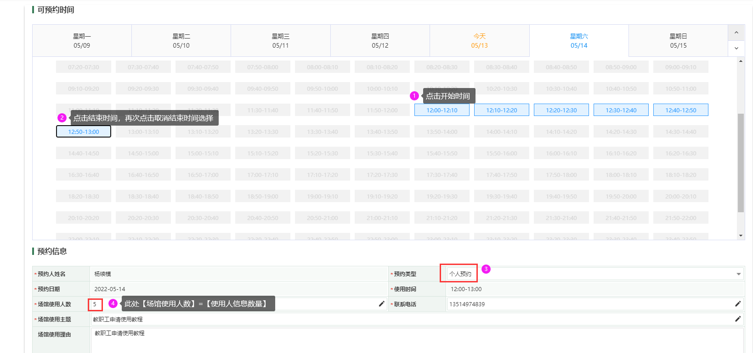
Task: Click the pencil icon in the 场馆使用人数 field
Action: [381, 304]
